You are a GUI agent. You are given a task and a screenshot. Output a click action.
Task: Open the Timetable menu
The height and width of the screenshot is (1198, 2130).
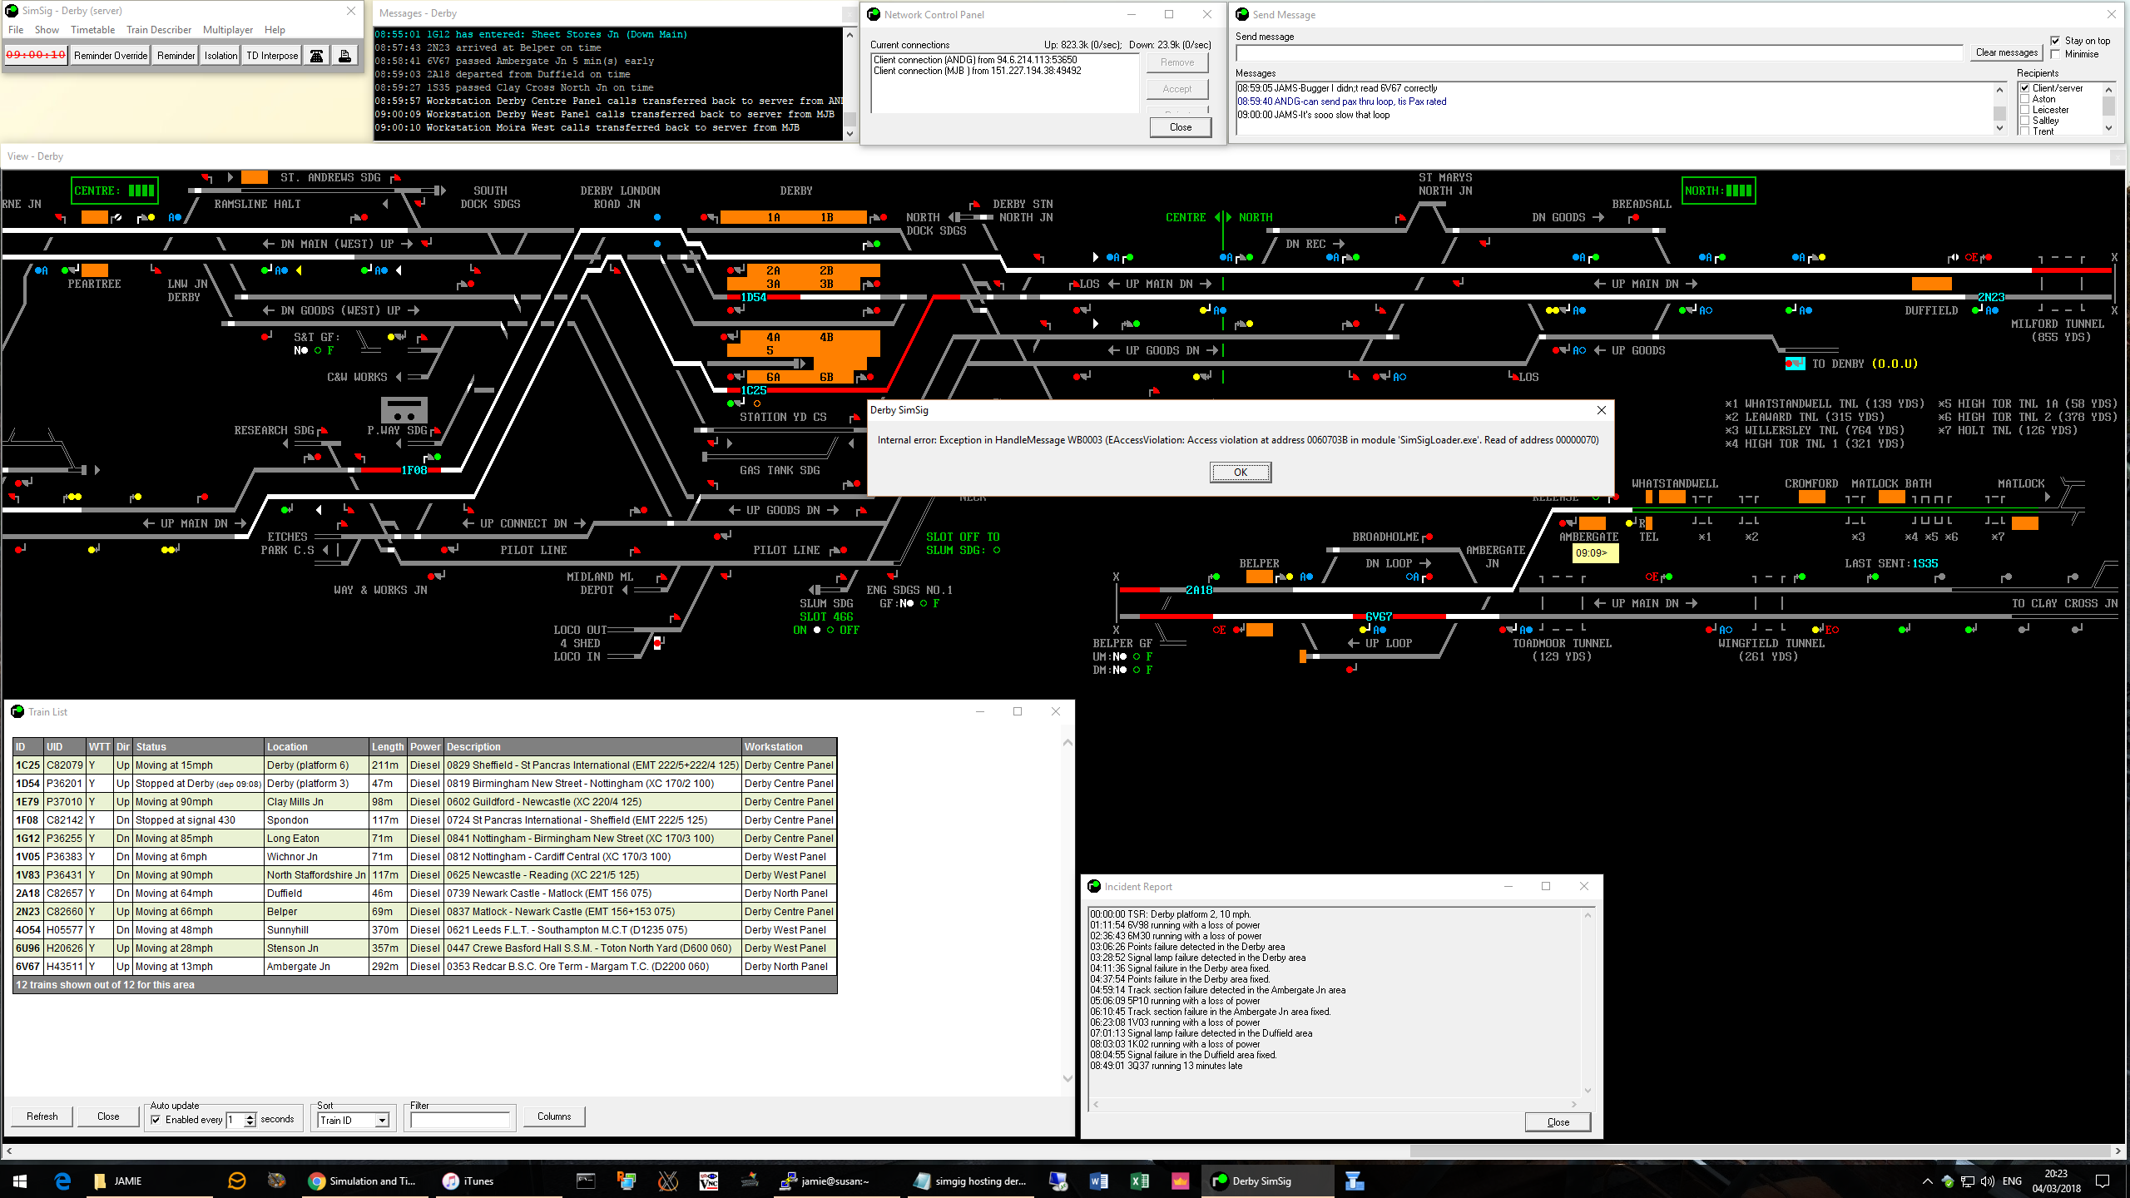tap(93, 30)
